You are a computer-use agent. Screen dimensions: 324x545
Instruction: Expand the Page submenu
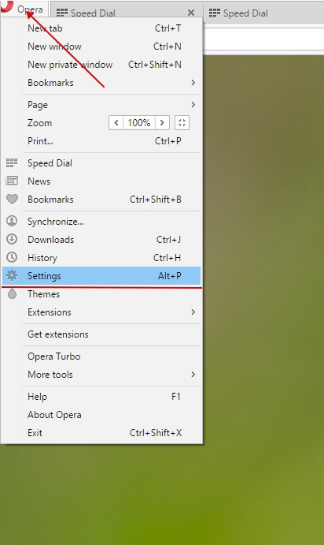point(112,105)
